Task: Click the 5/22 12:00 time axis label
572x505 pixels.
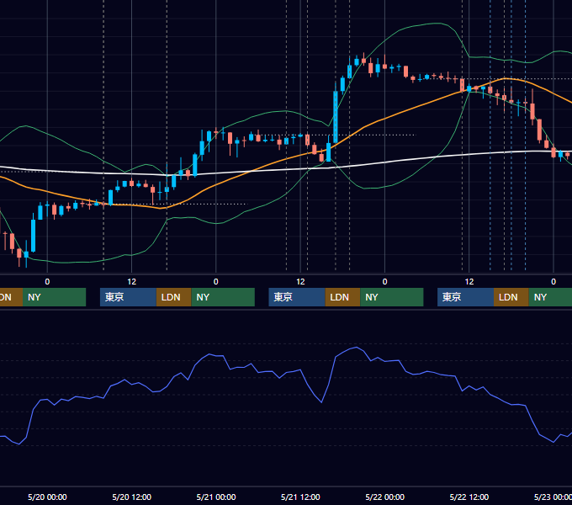Action: pos(469,497)
